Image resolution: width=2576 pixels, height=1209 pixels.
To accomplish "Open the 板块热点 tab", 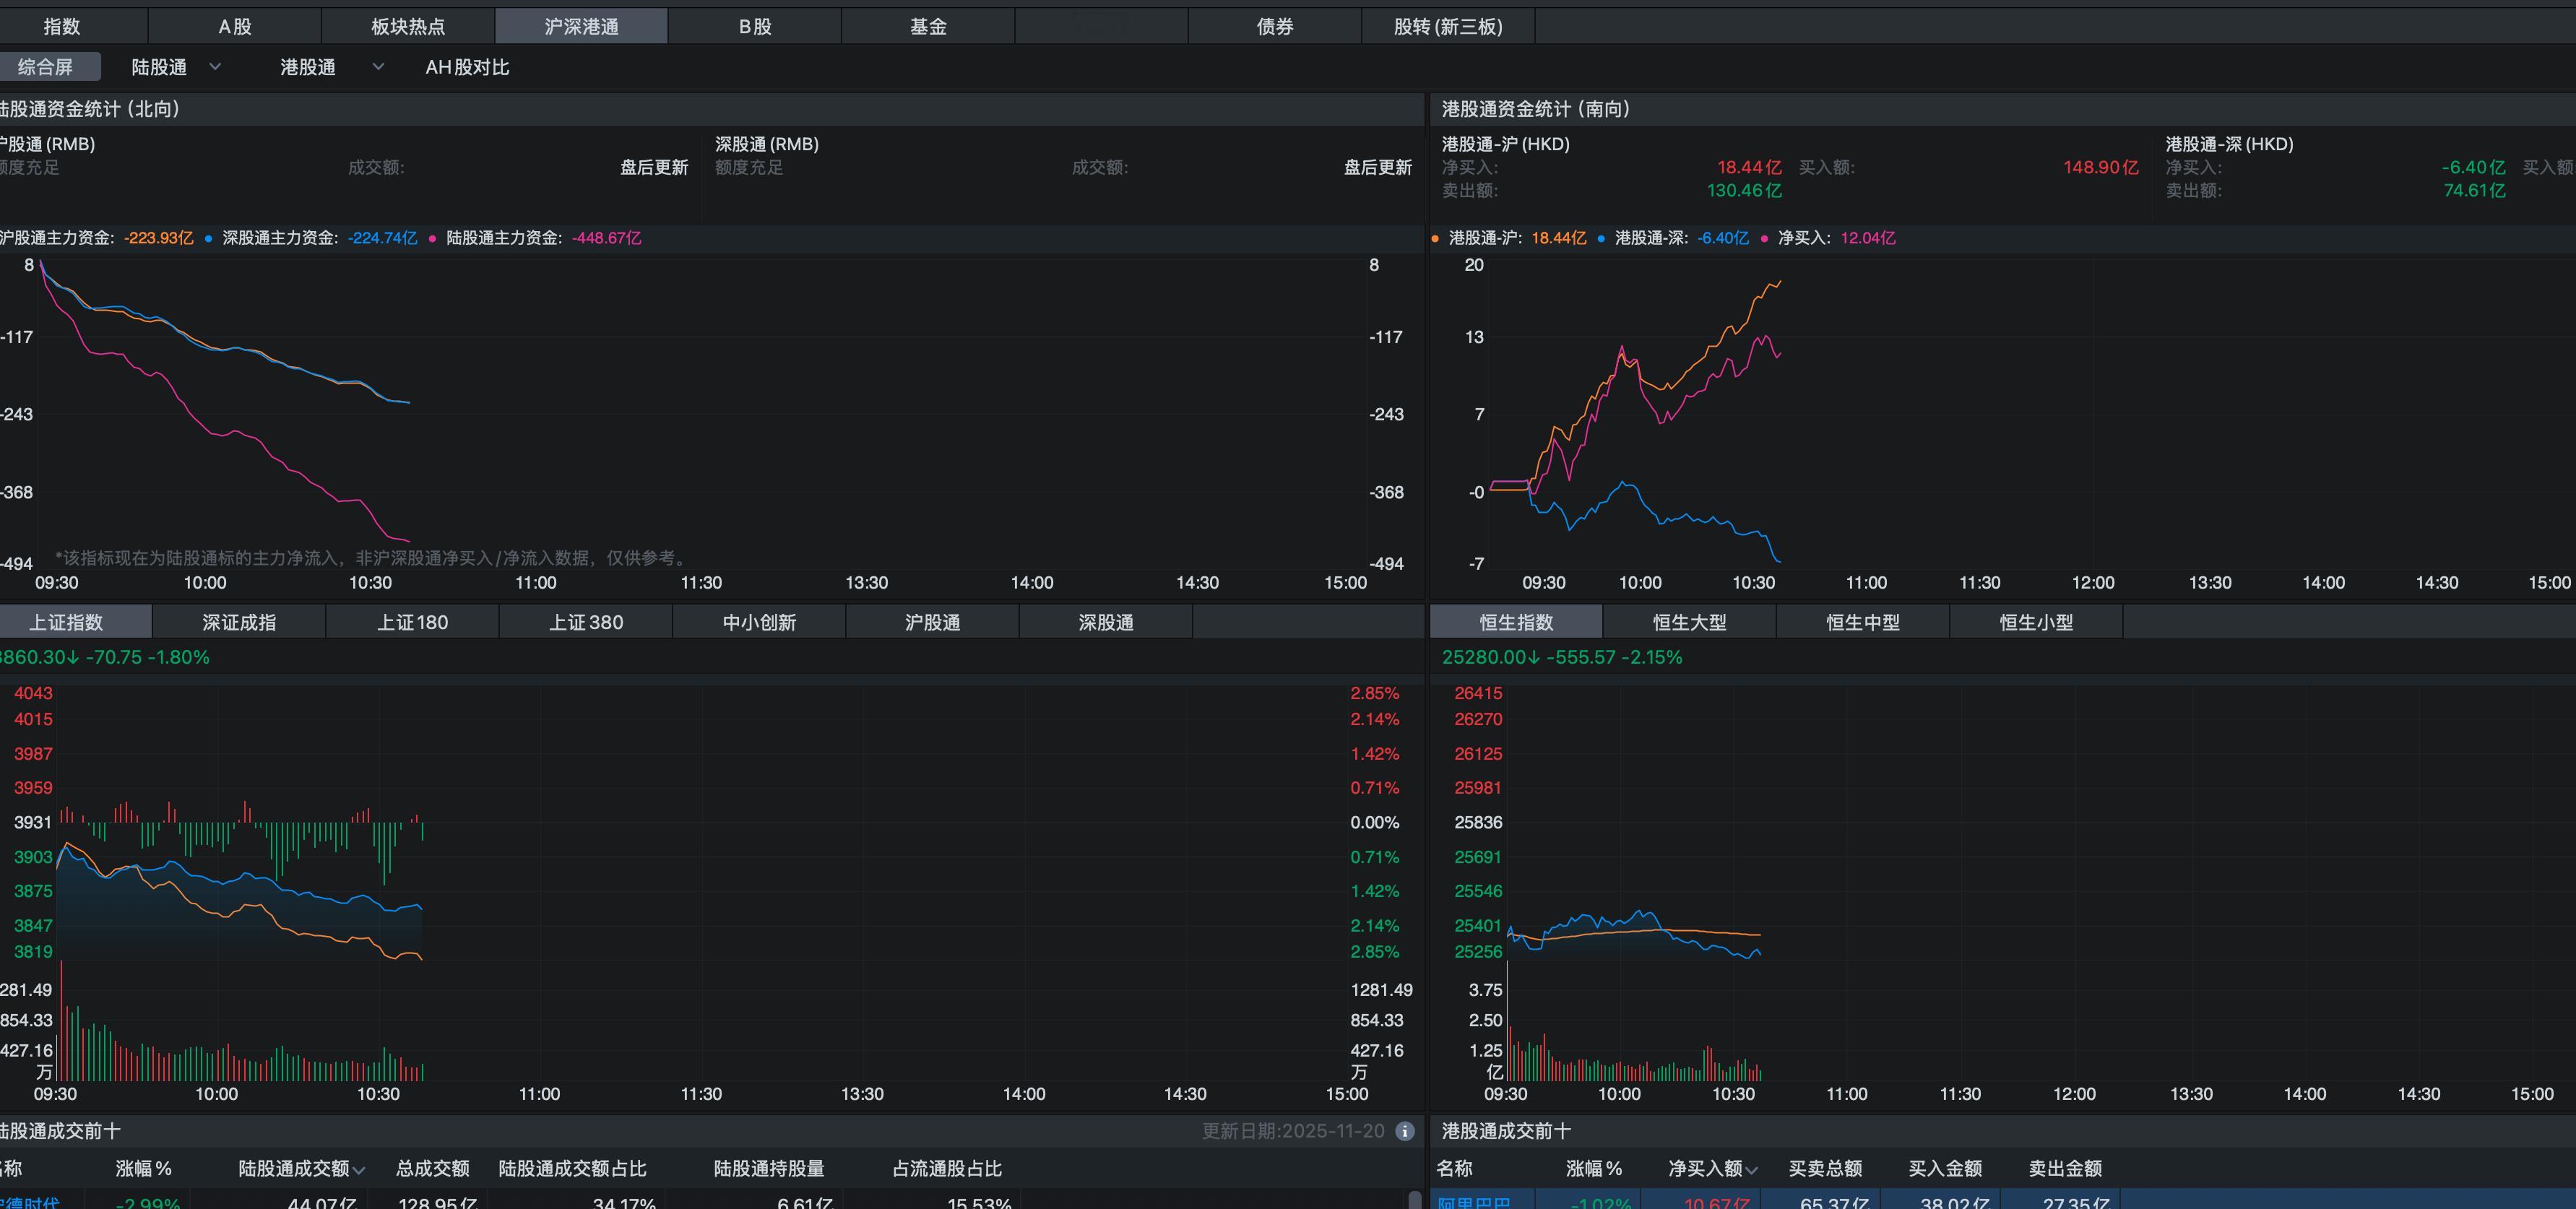I will click(408, 27).
